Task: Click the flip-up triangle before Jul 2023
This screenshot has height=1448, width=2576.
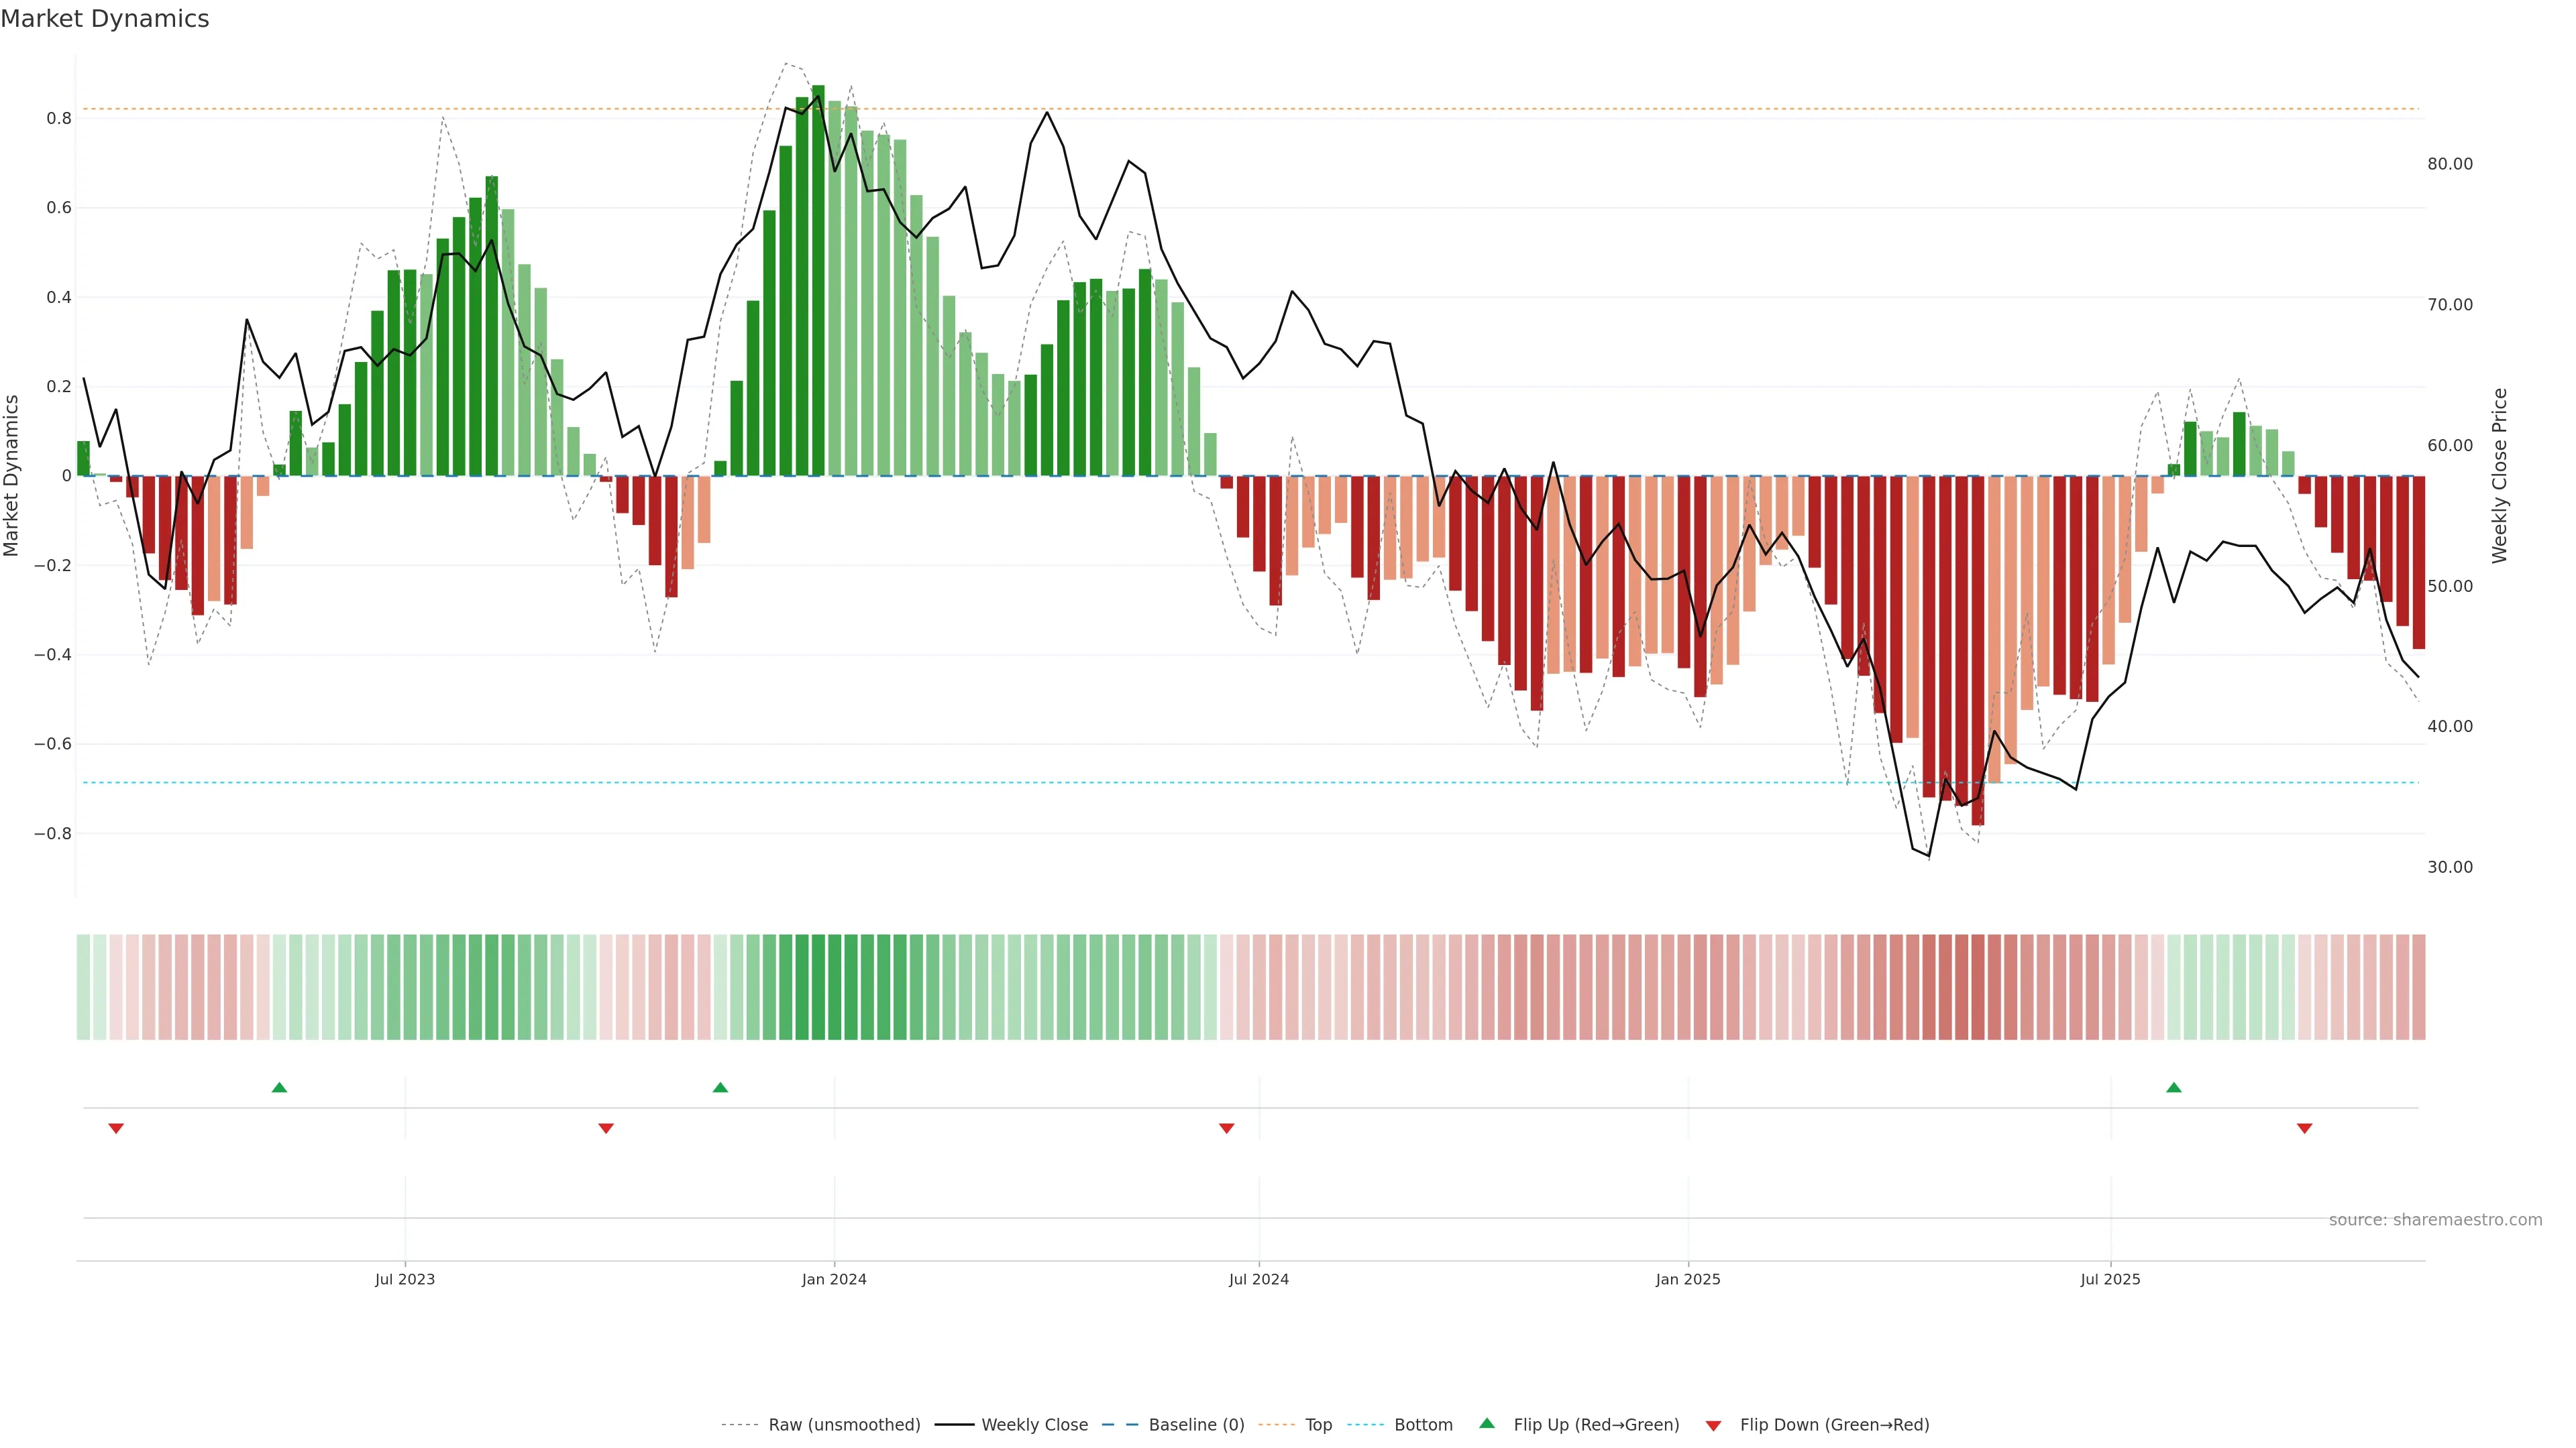Action: pyautogui.click(x=280, y=1087)
